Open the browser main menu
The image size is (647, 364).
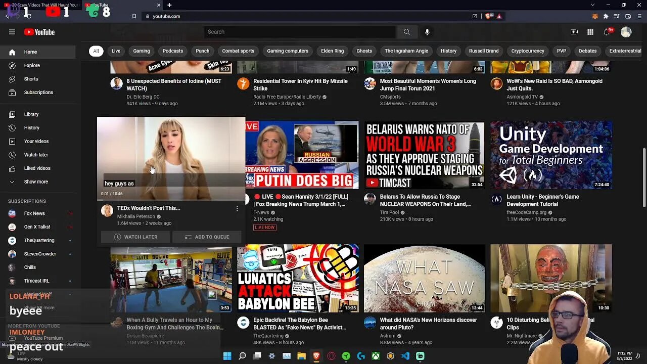pos(639,16)
